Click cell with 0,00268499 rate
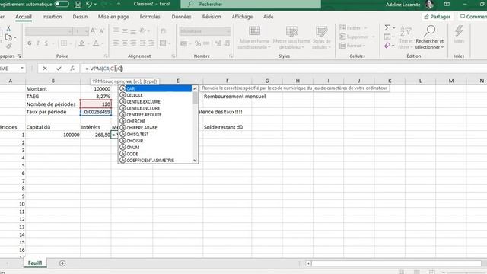This screenshot has height=274, width=487. [96, 112]
